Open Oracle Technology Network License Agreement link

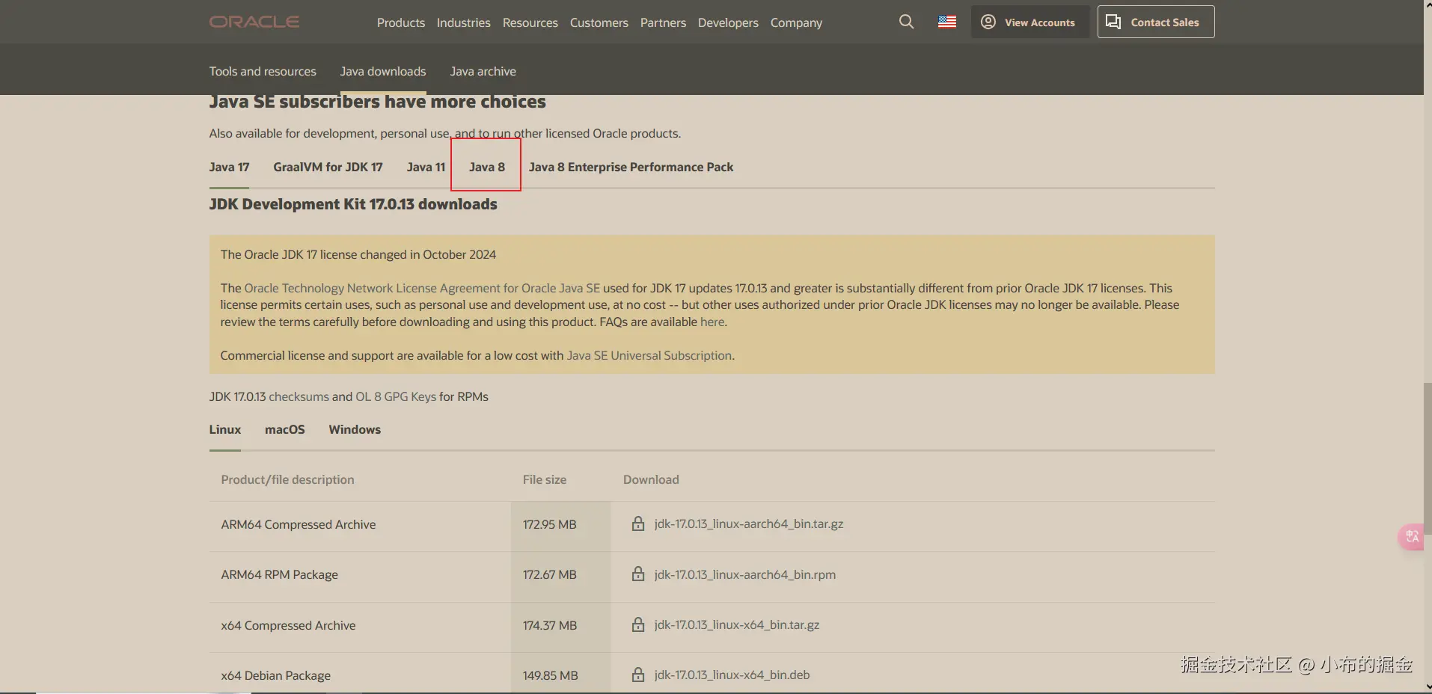tap(422, 288)
